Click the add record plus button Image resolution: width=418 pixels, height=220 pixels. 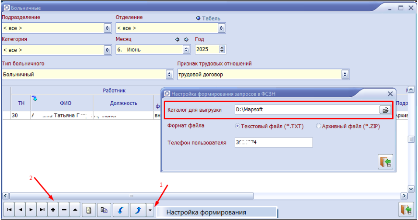click(x=53, y=210)
